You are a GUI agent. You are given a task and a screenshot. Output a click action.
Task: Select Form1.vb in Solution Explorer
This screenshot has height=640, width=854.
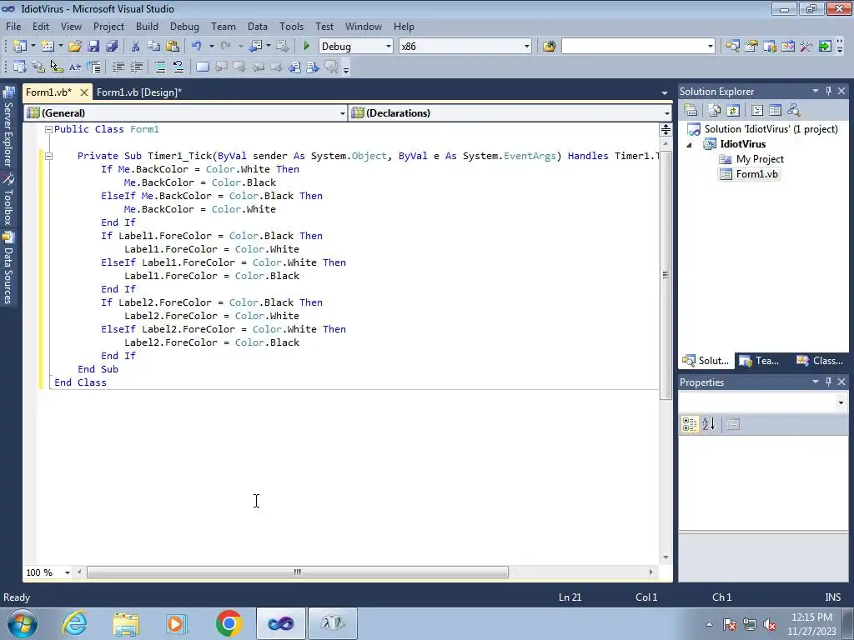pyautogui.click(x=756, y=174)
